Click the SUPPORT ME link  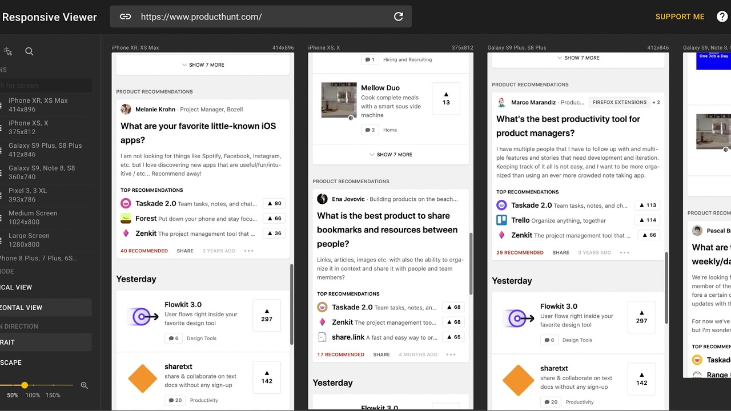[680, 17]
